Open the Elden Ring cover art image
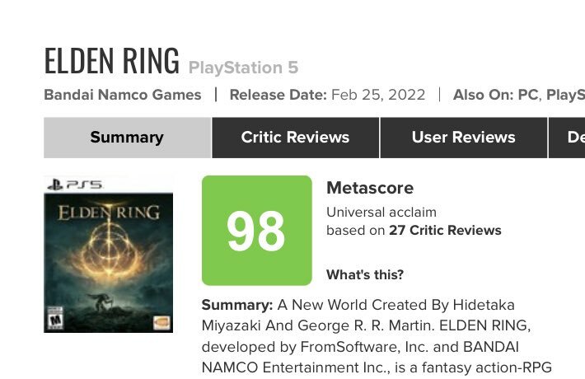The height and width of the screenshot is (379, 585). [x=108, y=254]
